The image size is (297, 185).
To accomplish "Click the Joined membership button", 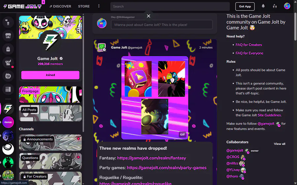I will pos(50,75).
